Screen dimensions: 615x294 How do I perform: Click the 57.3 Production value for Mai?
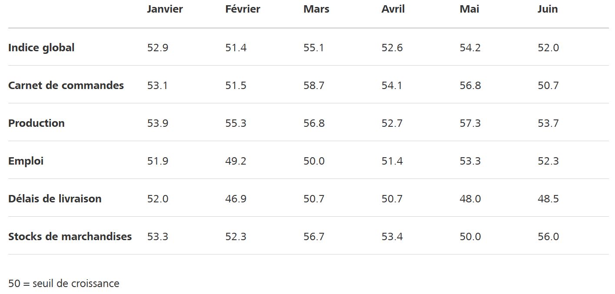(470, 123)
